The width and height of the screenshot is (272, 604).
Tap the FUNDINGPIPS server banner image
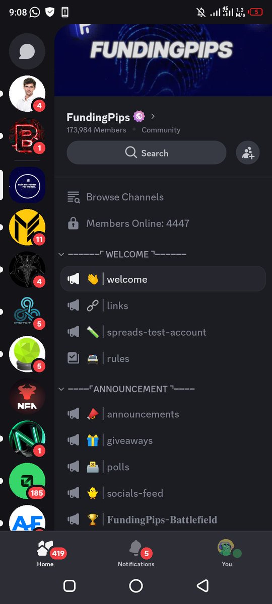pos(163,60)
